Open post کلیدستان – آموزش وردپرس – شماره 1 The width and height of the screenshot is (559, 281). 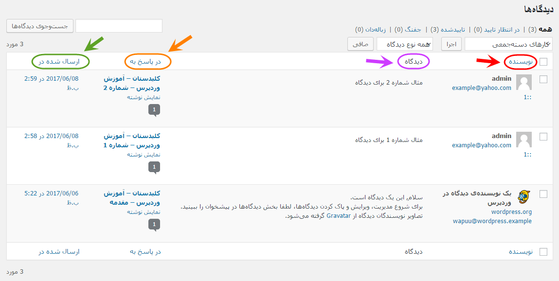coord(132,140)
